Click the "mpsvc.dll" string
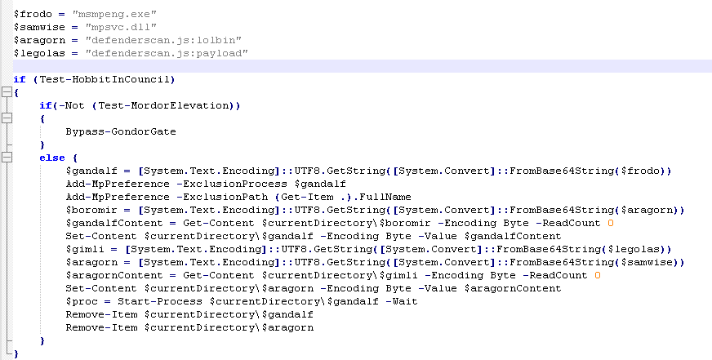The width and height of the screenshot is (712, 360). (x=121, y=27)
